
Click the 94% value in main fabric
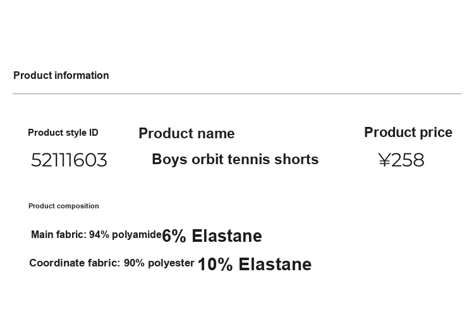[99, 235]
